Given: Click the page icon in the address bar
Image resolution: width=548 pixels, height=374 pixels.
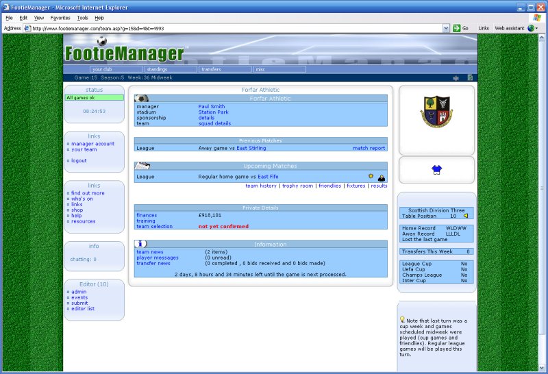Looking at the screenshot, I should point(27,28).
